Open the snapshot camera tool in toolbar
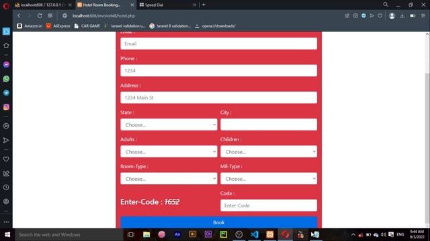Screen dimensions: 430x241 (355, 16)
